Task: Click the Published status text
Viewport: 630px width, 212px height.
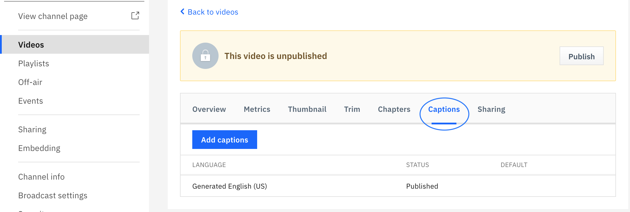Action: (422, 186)
